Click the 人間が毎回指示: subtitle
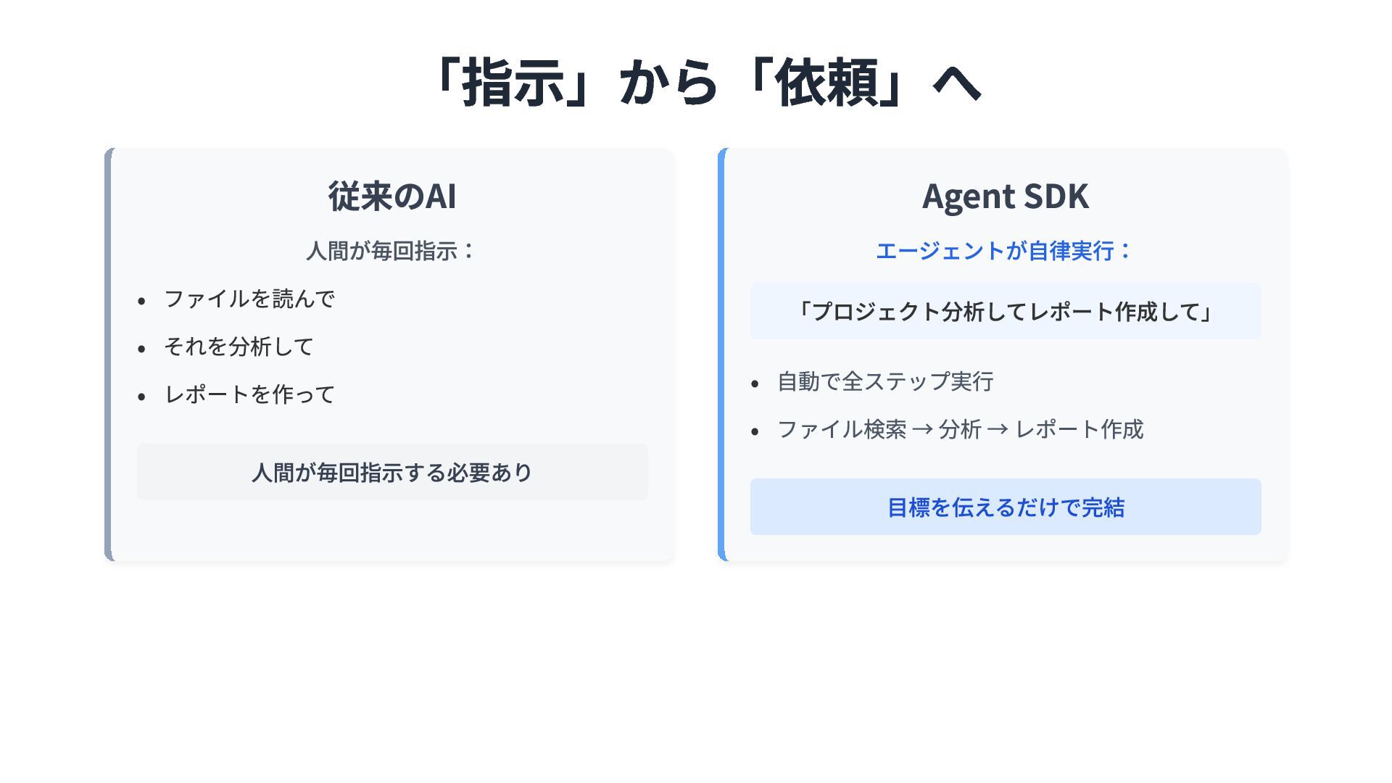Image resolution: width=1392 pixels, height=783 pixels. 391,251
